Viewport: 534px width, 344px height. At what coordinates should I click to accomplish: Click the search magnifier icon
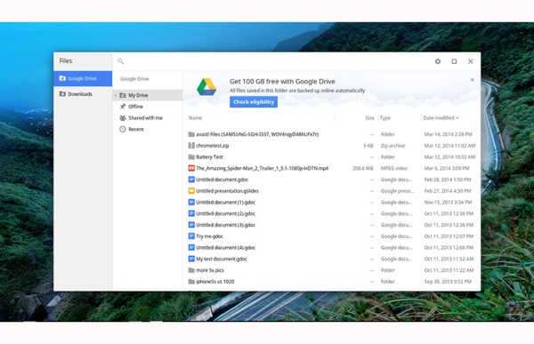[120, 61]
